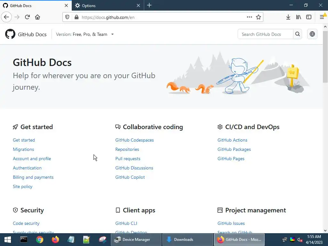Open a new browser tab
Image resolution: width=328 pixels, height=246 pixels.
(x=149, y=5)
